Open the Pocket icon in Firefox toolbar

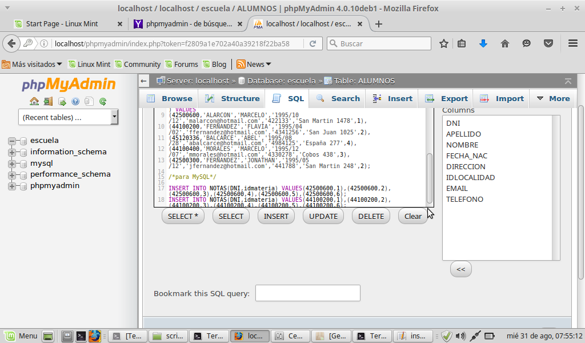(x=548, y=43)
